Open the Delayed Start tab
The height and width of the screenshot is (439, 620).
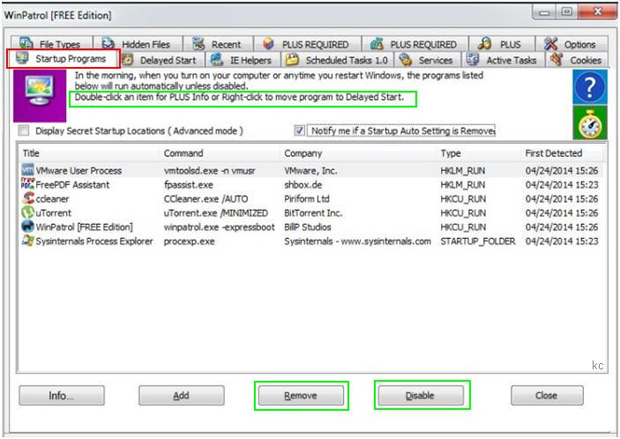(163, 60)
